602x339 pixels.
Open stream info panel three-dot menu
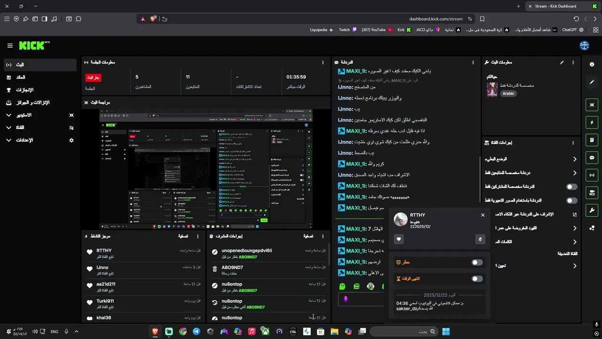tap(573, 62)
